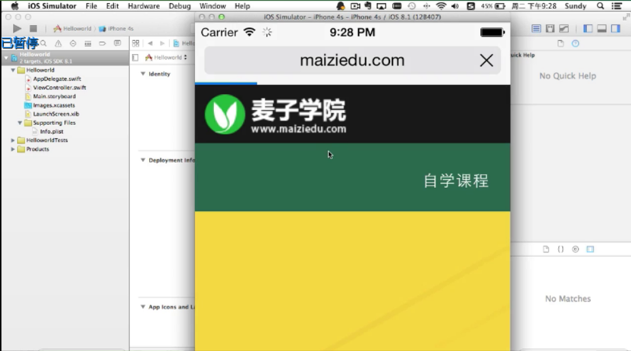The image size is (631, 351).
Task: Go forward in Xcode editor history
Action: (162, 43)
